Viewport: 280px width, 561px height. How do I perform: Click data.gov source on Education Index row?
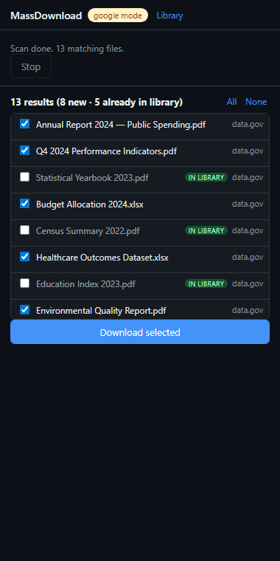248,283
